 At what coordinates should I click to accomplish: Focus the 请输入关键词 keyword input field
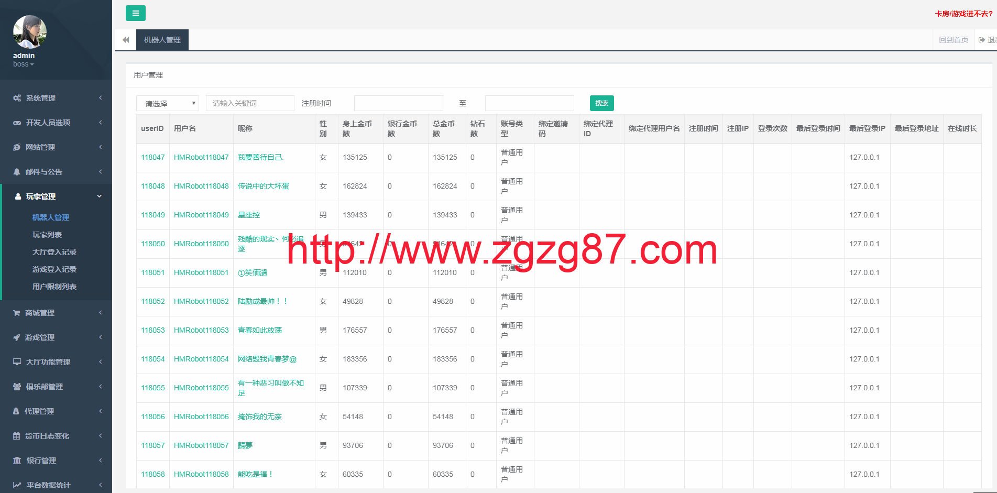[x=250, y=103]
